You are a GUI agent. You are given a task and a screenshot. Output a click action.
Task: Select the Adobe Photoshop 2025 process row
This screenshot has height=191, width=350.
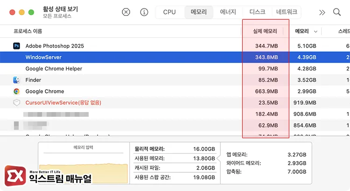[x=175, y=46]
